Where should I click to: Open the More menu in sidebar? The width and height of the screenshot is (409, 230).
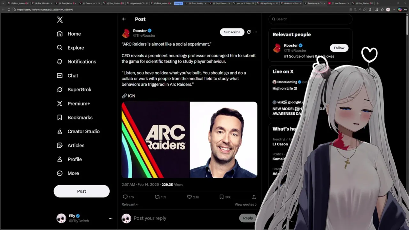[x=67, y=173]
